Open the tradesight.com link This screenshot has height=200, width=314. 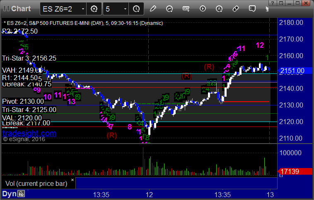(29, 133)
